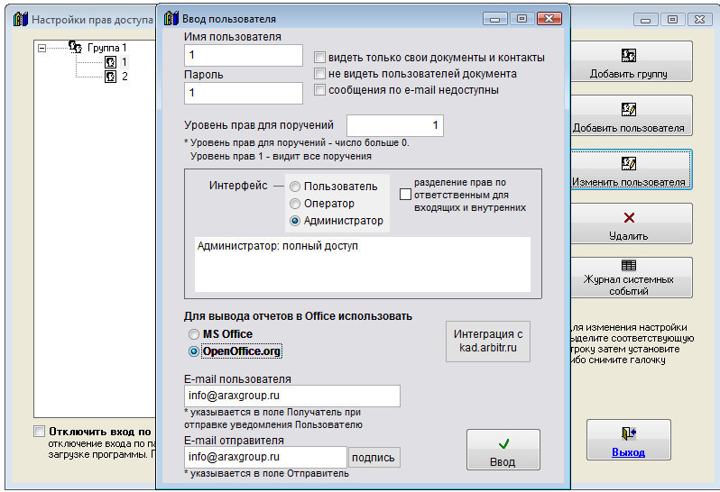
Task: Click the exit door icon
Action: coord(629,433)
